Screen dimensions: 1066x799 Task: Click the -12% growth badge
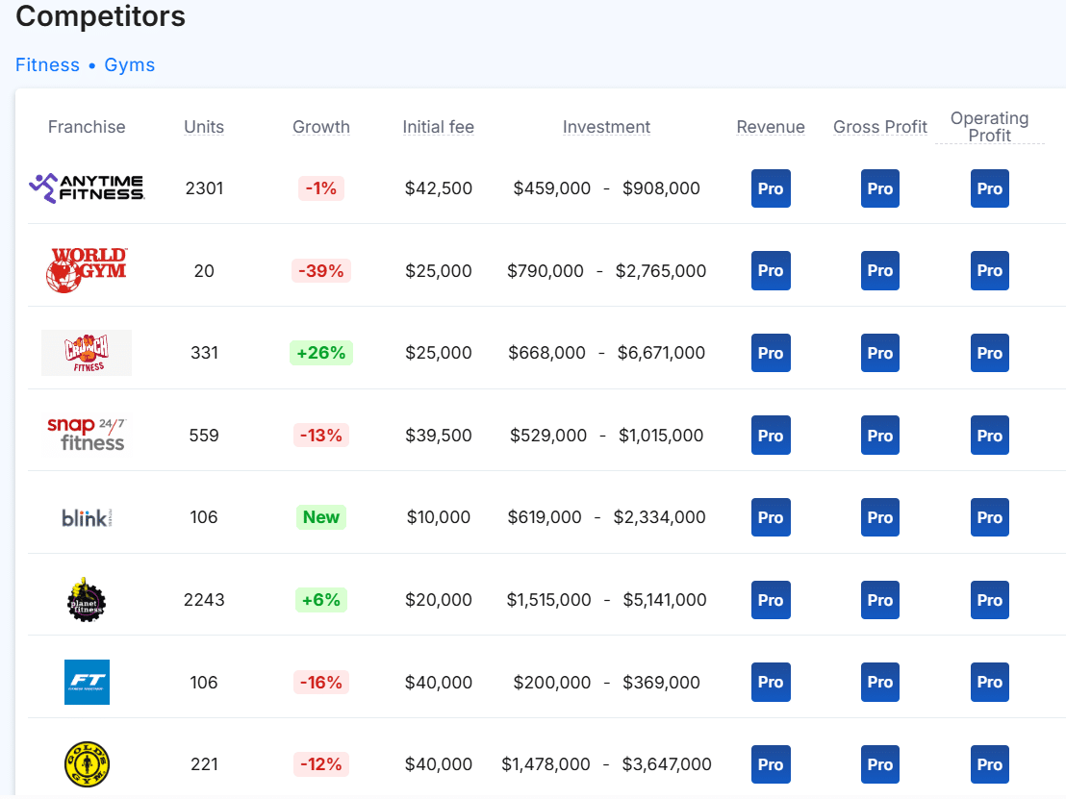click(x=321, y=764)
